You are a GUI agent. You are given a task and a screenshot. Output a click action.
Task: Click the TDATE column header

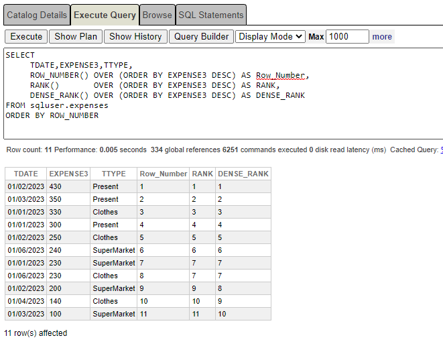click(x=25, y=174)
